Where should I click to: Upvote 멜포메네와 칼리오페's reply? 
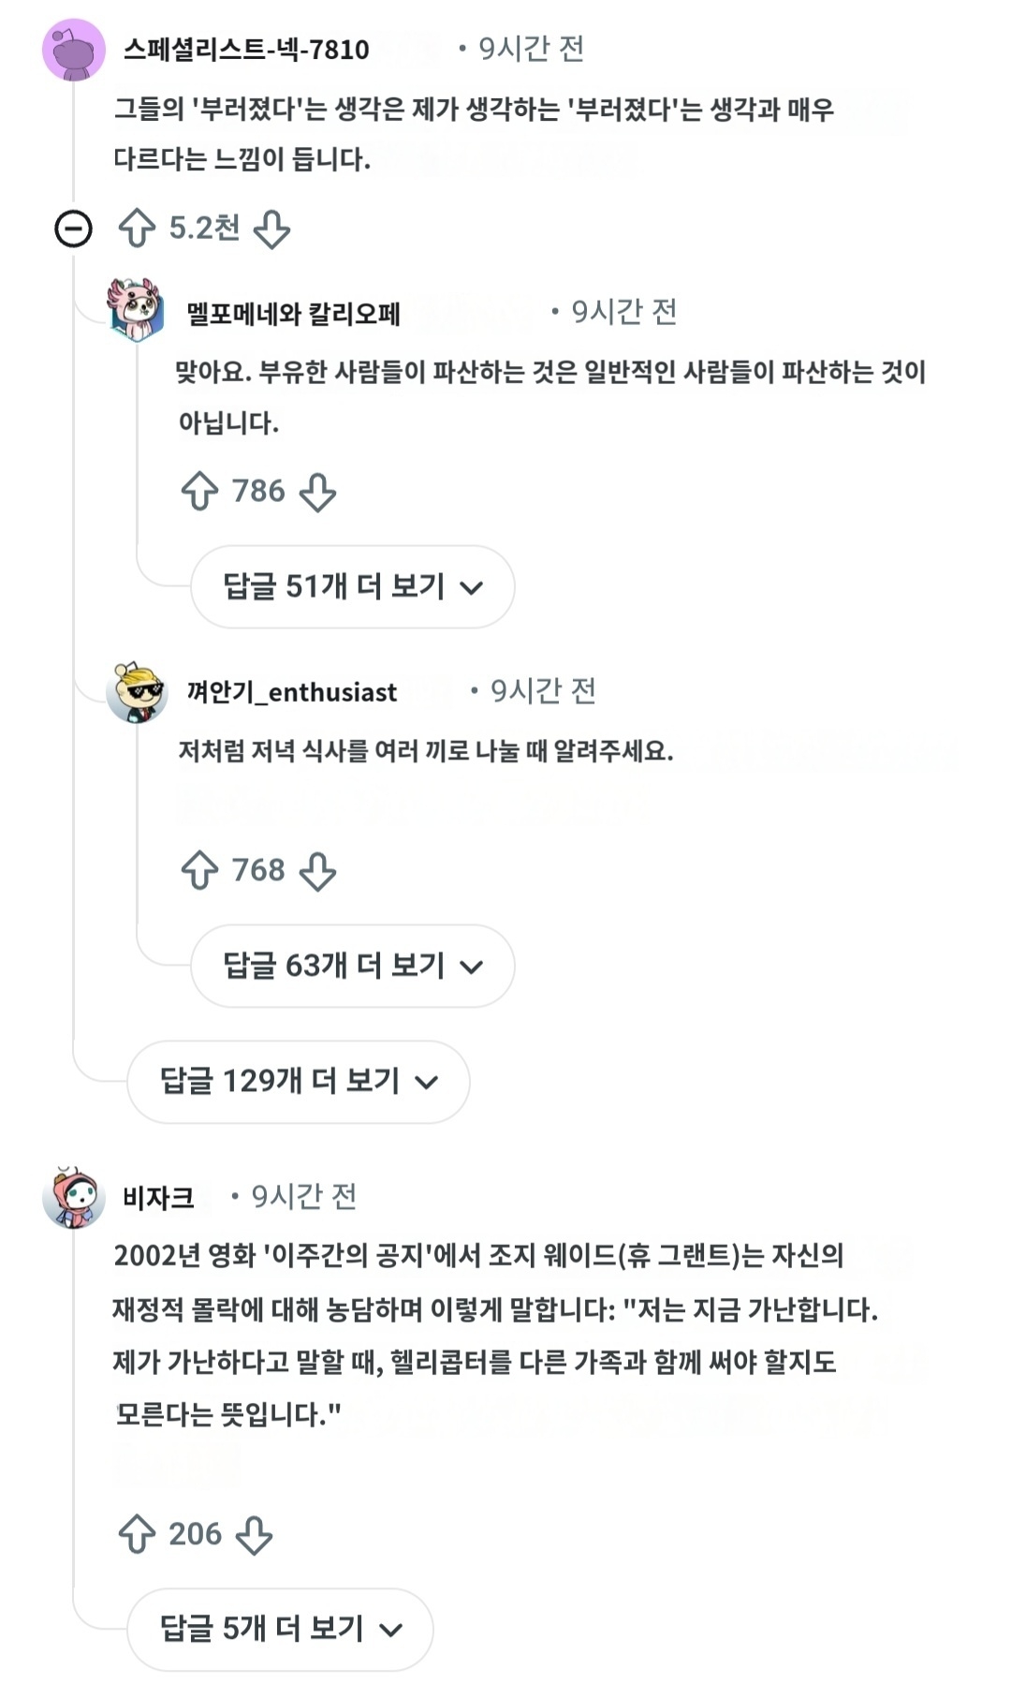[199, 491]
